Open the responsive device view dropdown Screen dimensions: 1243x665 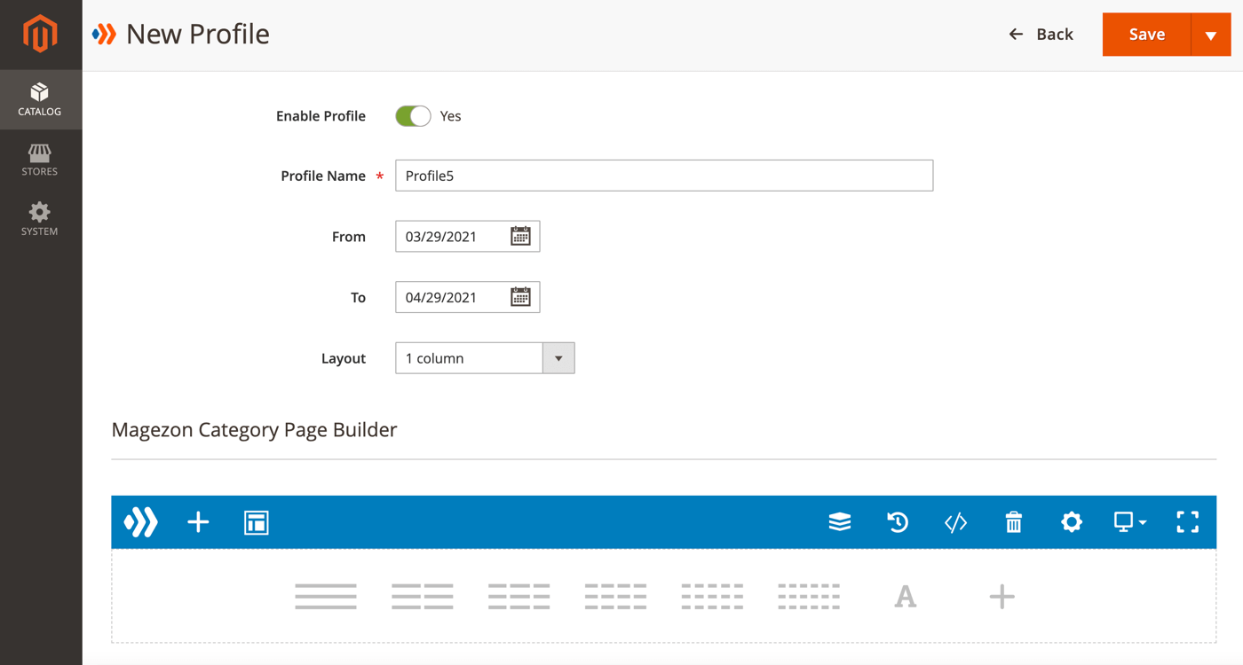pyautogui.click(x=1128, y=522)
